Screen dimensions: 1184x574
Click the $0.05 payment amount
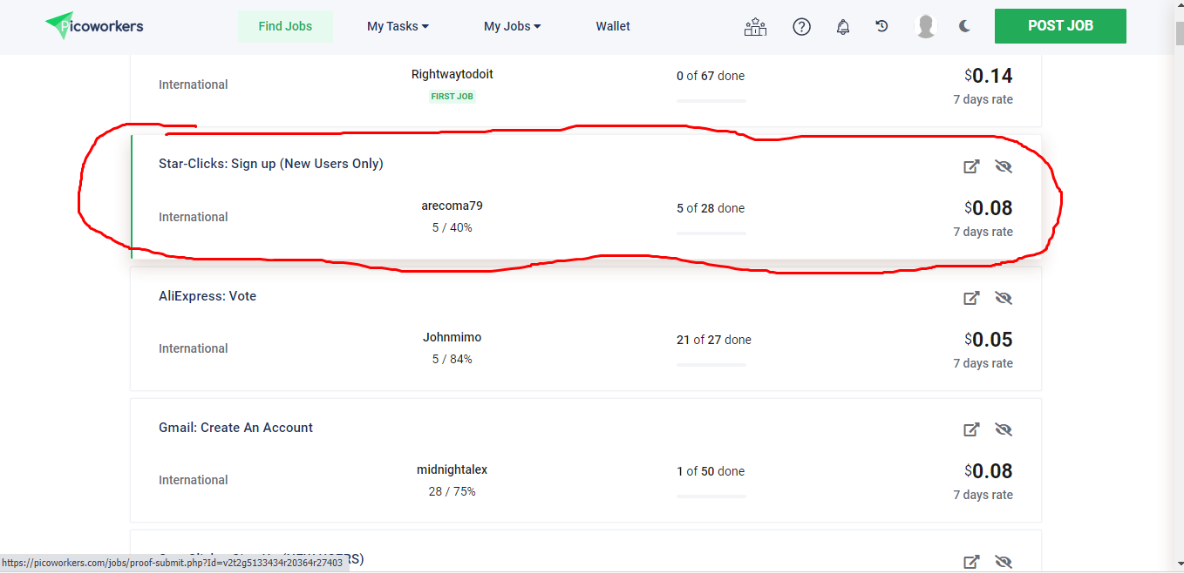(989, 340)
